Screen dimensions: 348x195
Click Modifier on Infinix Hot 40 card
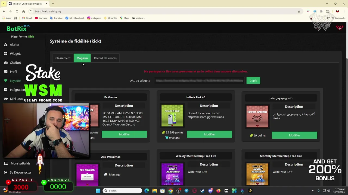[209, 134]
